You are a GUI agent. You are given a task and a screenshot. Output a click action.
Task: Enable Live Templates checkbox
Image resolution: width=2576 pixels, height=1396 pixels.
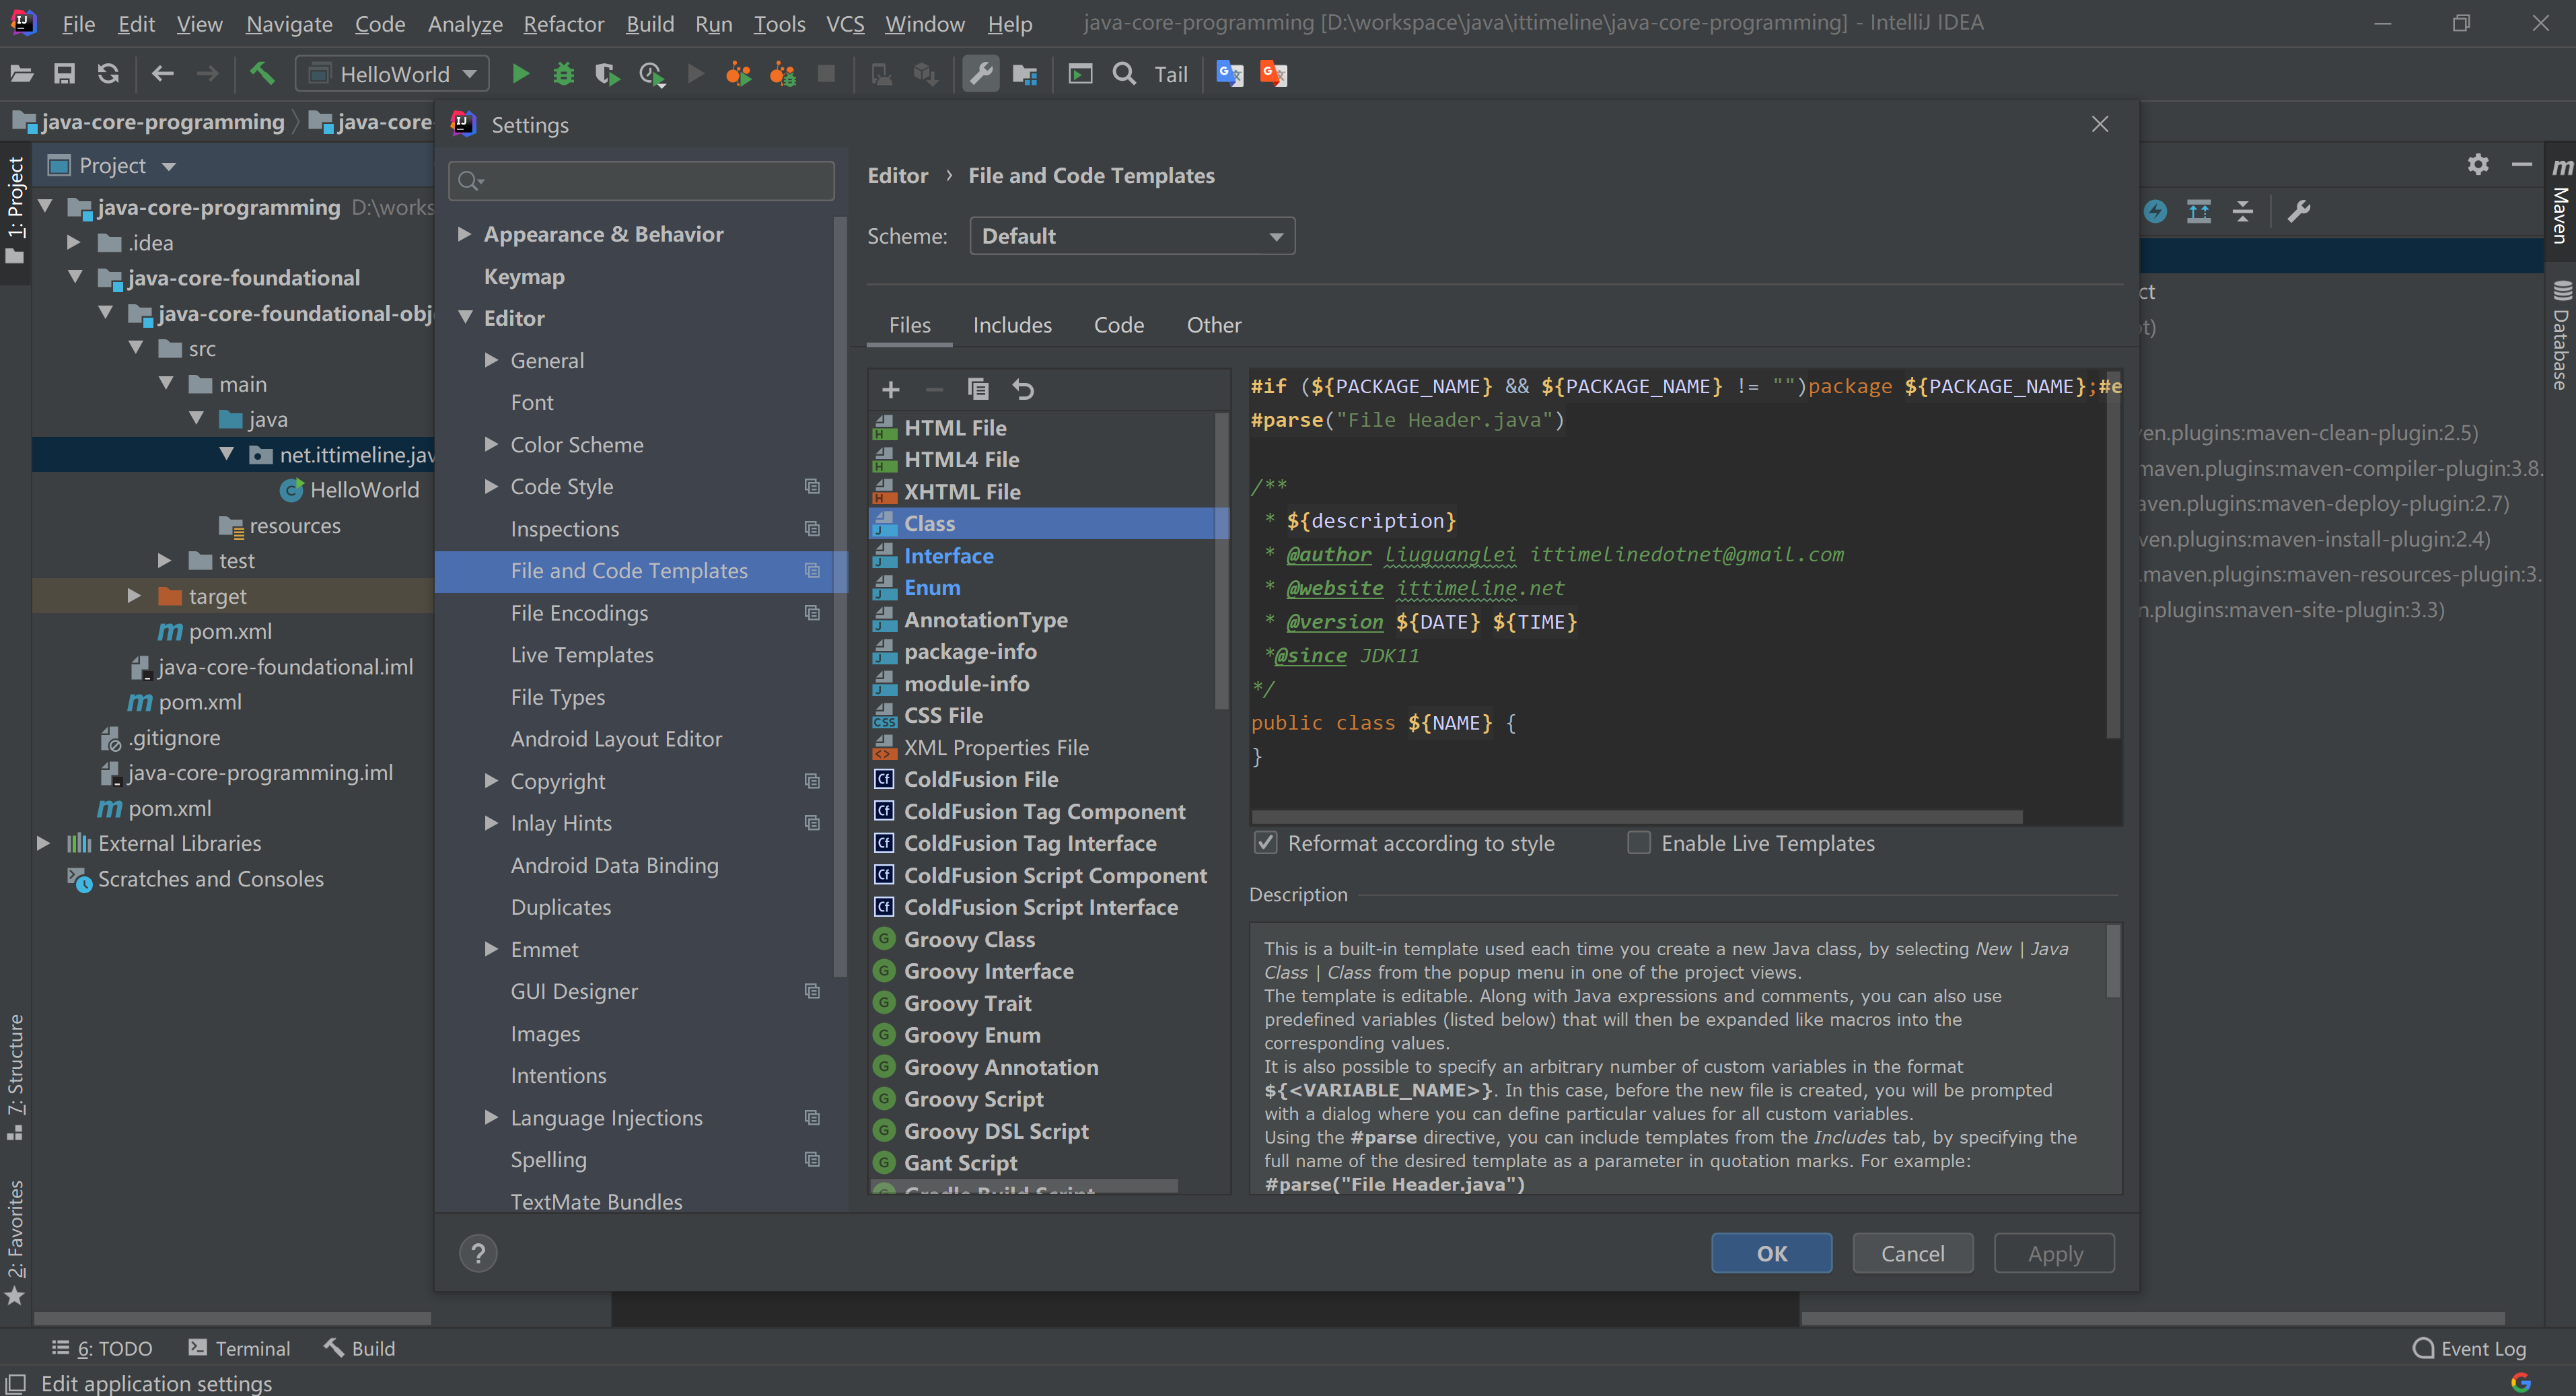tap(1639, 843)
